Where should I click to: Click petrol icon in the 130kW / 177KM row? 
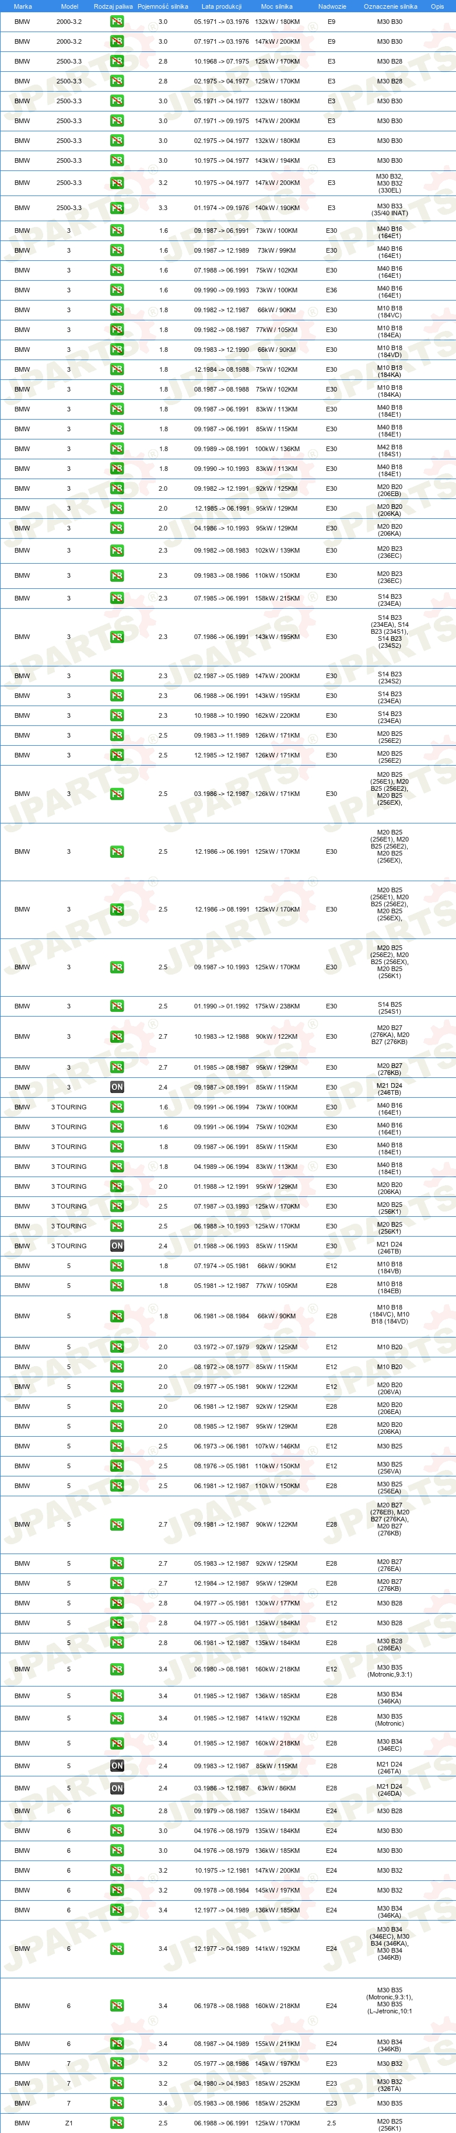(117, 1603)
